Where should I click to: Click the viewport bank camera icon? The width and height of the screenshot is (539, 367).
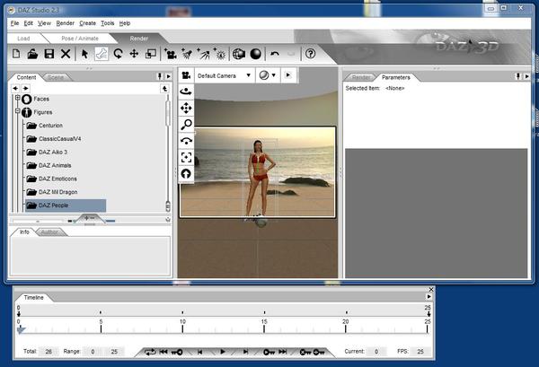[x=186, y=141]
